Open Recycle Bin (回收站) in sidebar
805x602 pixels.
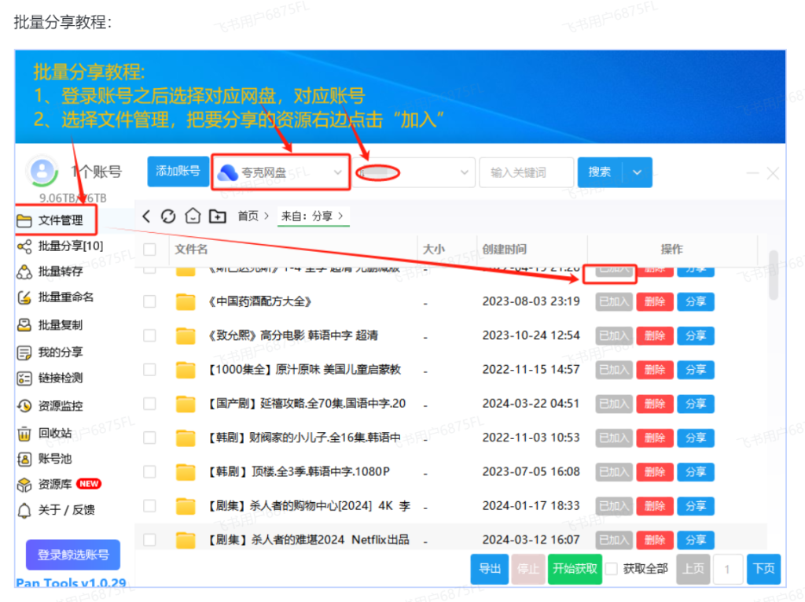[x=54, y=433]
